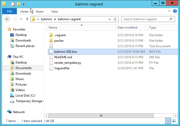Image resolution: width=180 pixels, height=126 pixels.
Task: Refresh the folder with the refresh icon
Action: [115, 19]
